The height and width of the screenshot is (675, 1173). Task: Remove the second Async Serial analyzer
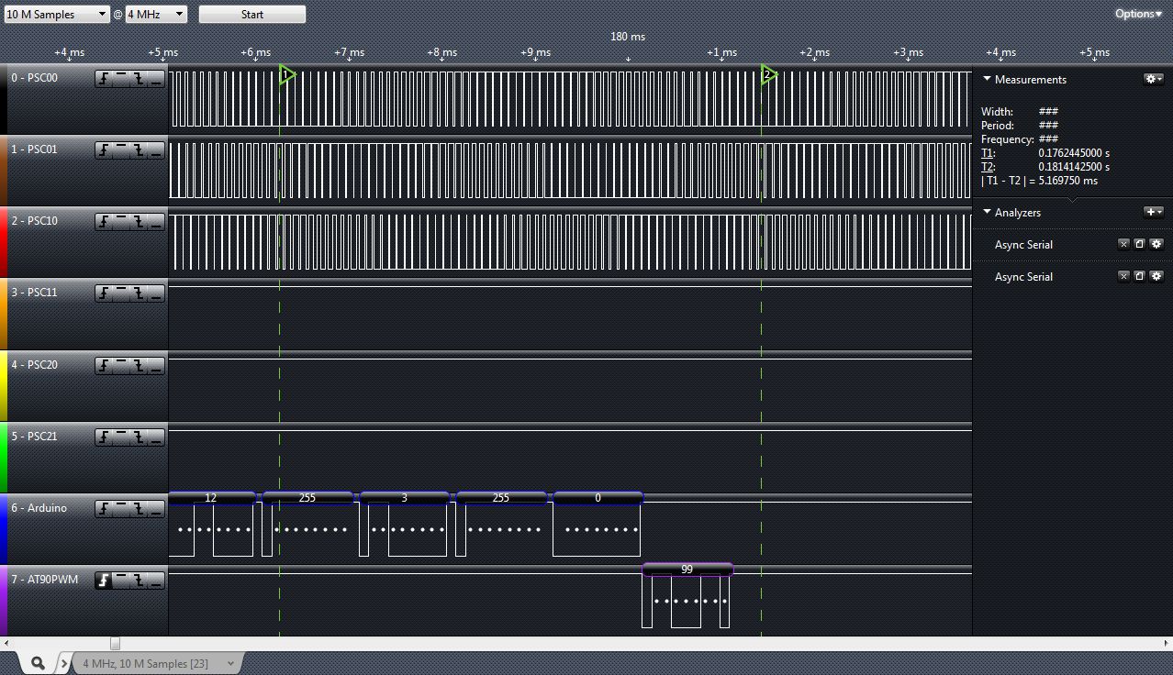[1123, 276]
